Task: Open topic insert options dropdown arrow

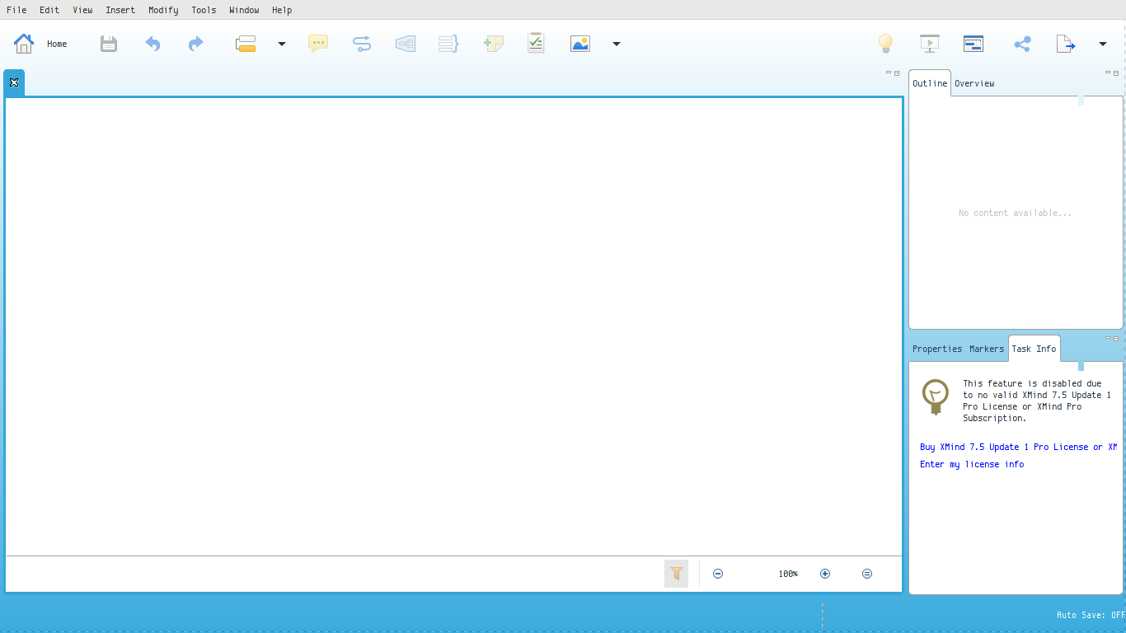Action: (x=282, y=44)
